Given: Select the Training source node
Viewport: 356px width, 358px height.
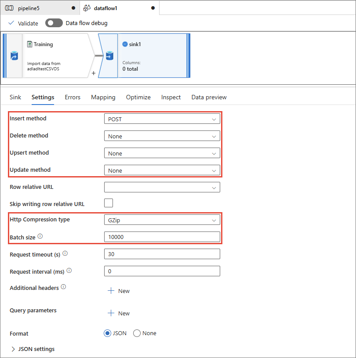Looking at the screenshot, I should [48, 56].
